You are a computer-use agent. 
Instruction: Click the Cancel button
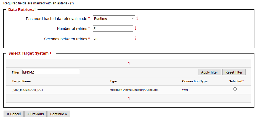click(x=14, y=114)
